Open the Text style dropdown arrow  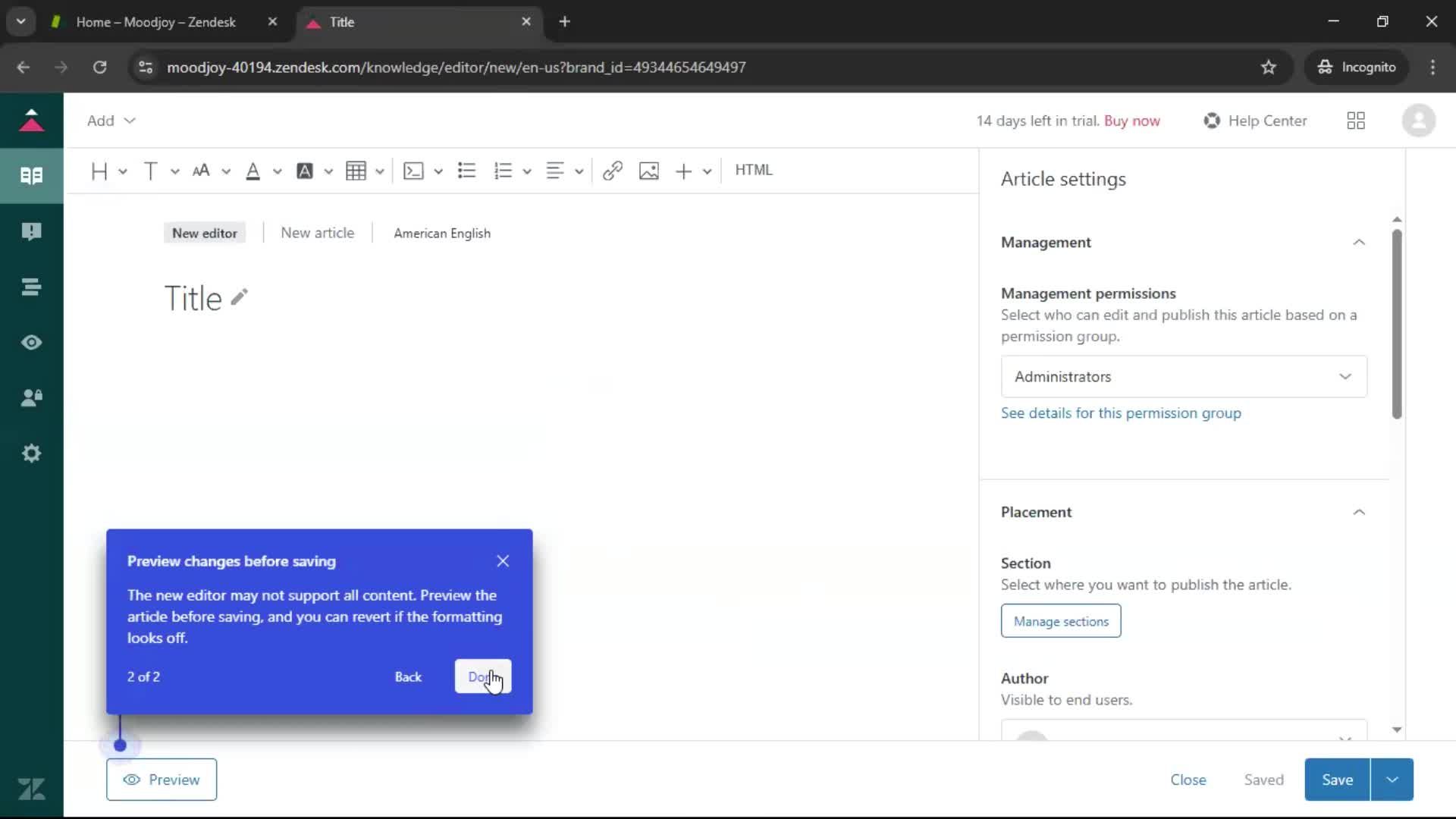point(175,171)
